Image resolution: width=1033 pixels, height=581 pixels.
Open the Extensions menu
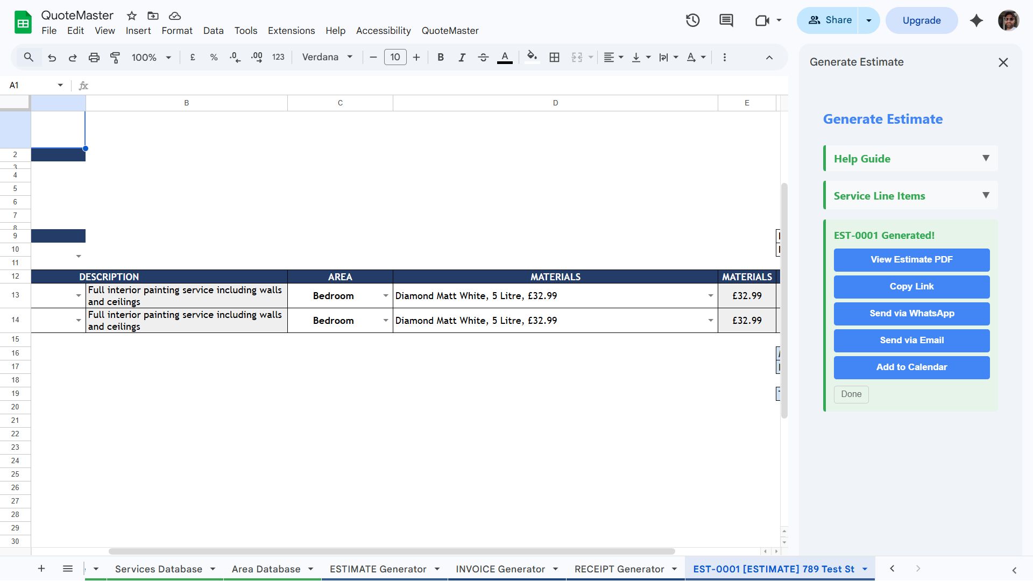(291, 31)
